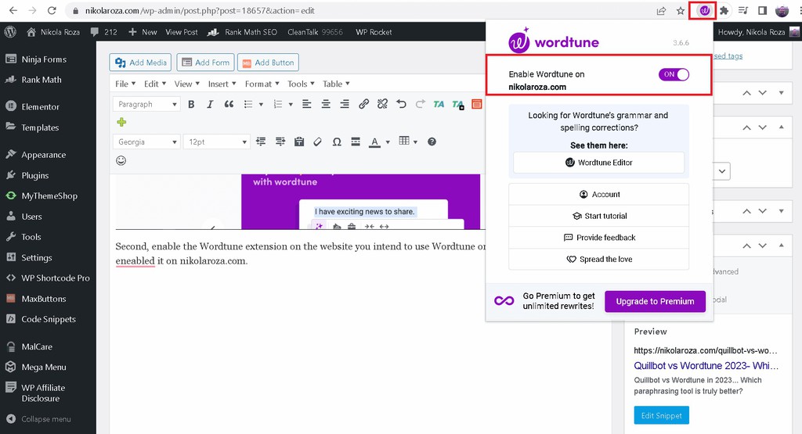Open File menu in editor
This screenshot has width=802, height=434.
tap(125, 84)
